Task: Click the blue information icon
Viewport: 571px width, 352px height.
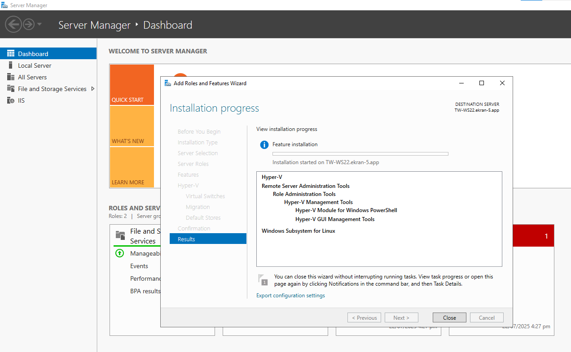Action: pos(264,144)
